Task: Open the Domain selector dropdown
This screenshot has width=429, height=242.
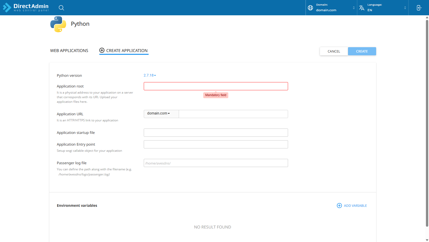Action: [x=331, y=8]
